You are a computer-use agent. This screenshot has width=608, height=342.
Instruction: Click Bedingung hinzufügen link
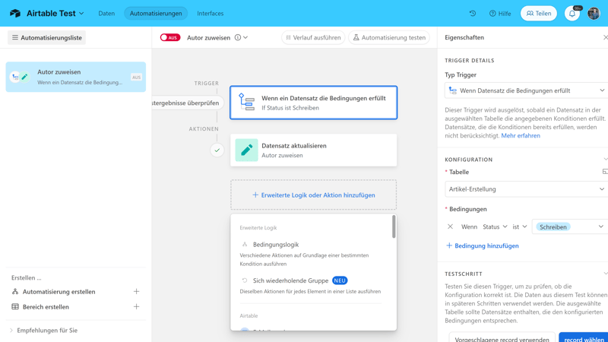(483, 245)
